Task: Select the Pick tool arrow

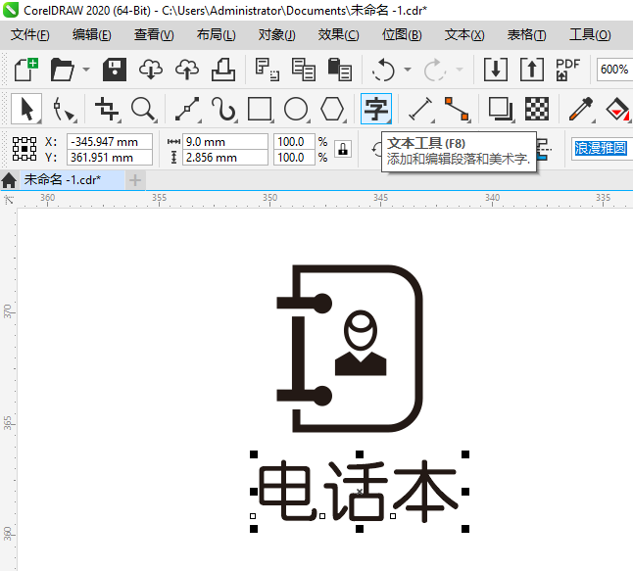Action: (26, 109)
